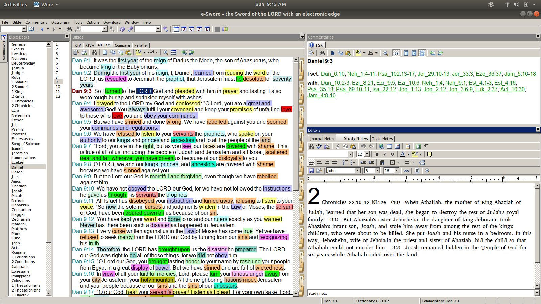
Task: Open the Commentary menu
Action: point(36,22)
